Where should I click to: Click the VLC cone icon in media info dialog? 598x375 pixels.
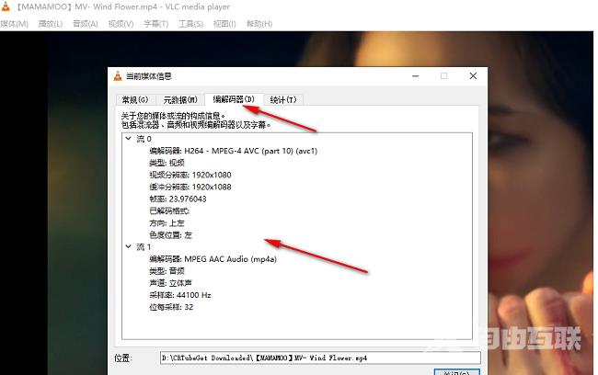point(117,76)
